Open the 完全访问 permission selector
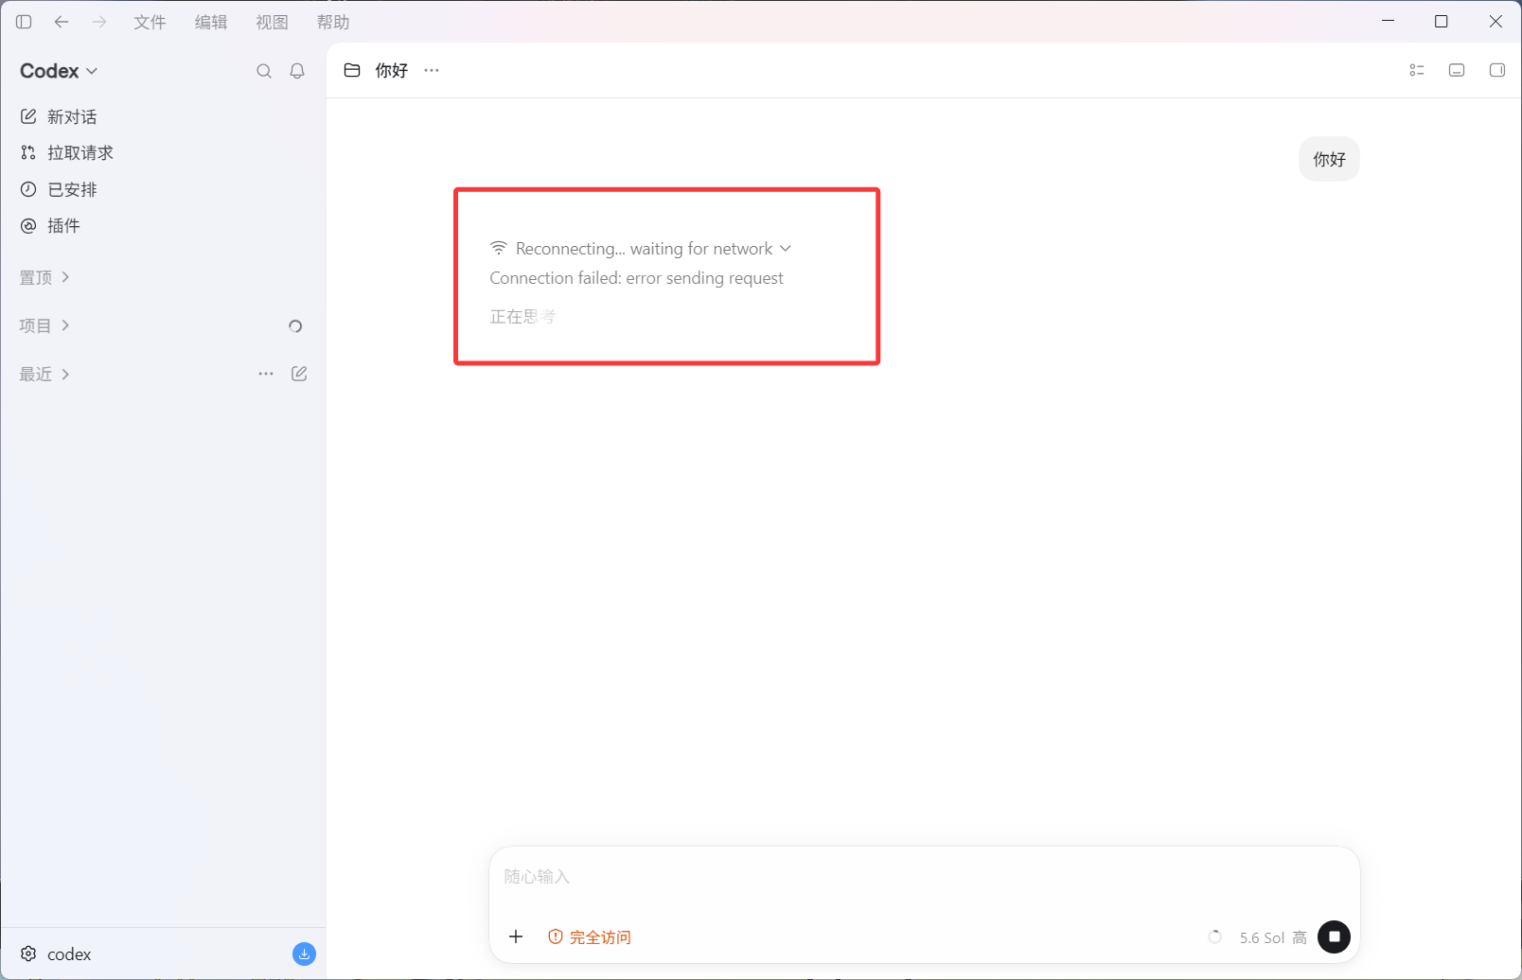This screenshot has width=1522, height=980. pos(590,936)
